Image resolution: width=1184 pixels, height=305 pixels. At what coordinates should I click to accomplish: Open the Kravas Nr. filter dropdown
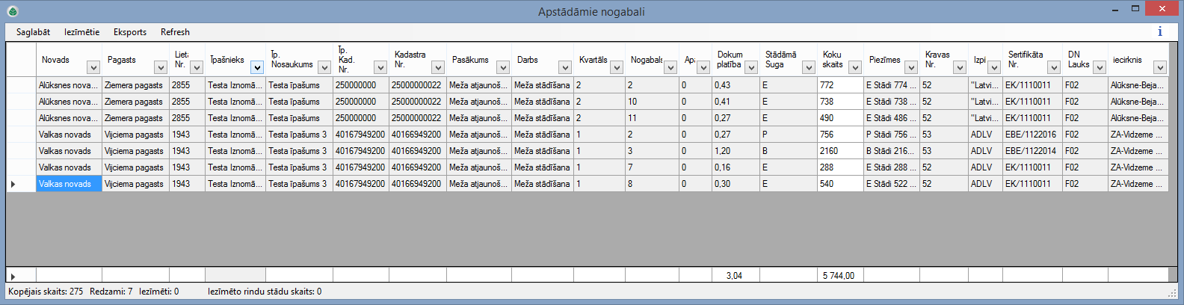[960, 67]
